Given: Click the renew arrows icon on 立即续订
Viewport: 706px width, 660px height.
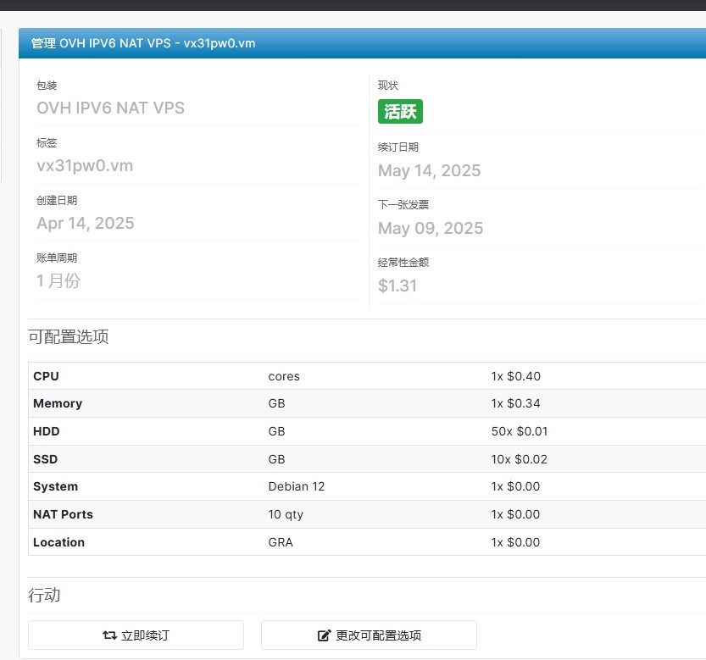Looking at the screenshot, I should click(109, 635).
